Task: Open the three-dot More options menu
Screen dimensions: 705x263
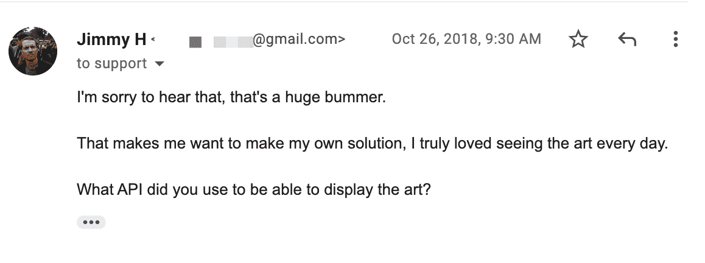Action: (x=675, y=39)
